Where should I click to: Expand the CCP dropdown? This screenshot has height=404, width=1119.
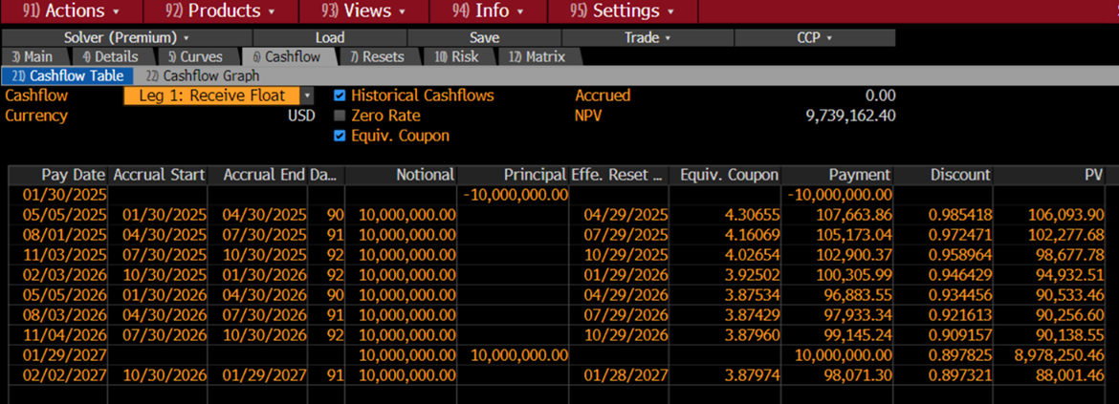point(814,37)
